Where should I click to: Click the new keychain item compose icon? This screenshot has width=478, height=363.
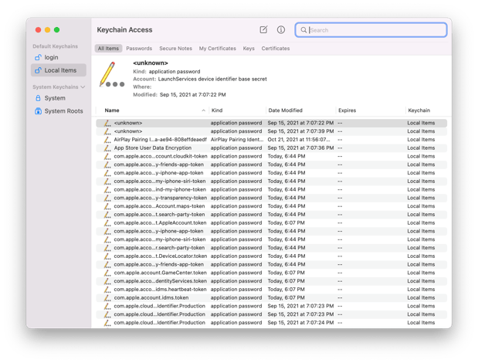pyautogui.click(x=263, y=29)
